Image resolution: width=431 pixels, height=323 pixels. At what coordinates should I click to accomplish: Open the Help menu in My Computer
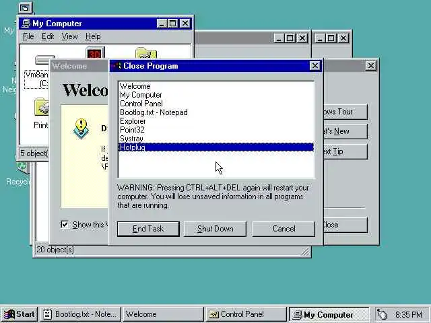point(93,36)
